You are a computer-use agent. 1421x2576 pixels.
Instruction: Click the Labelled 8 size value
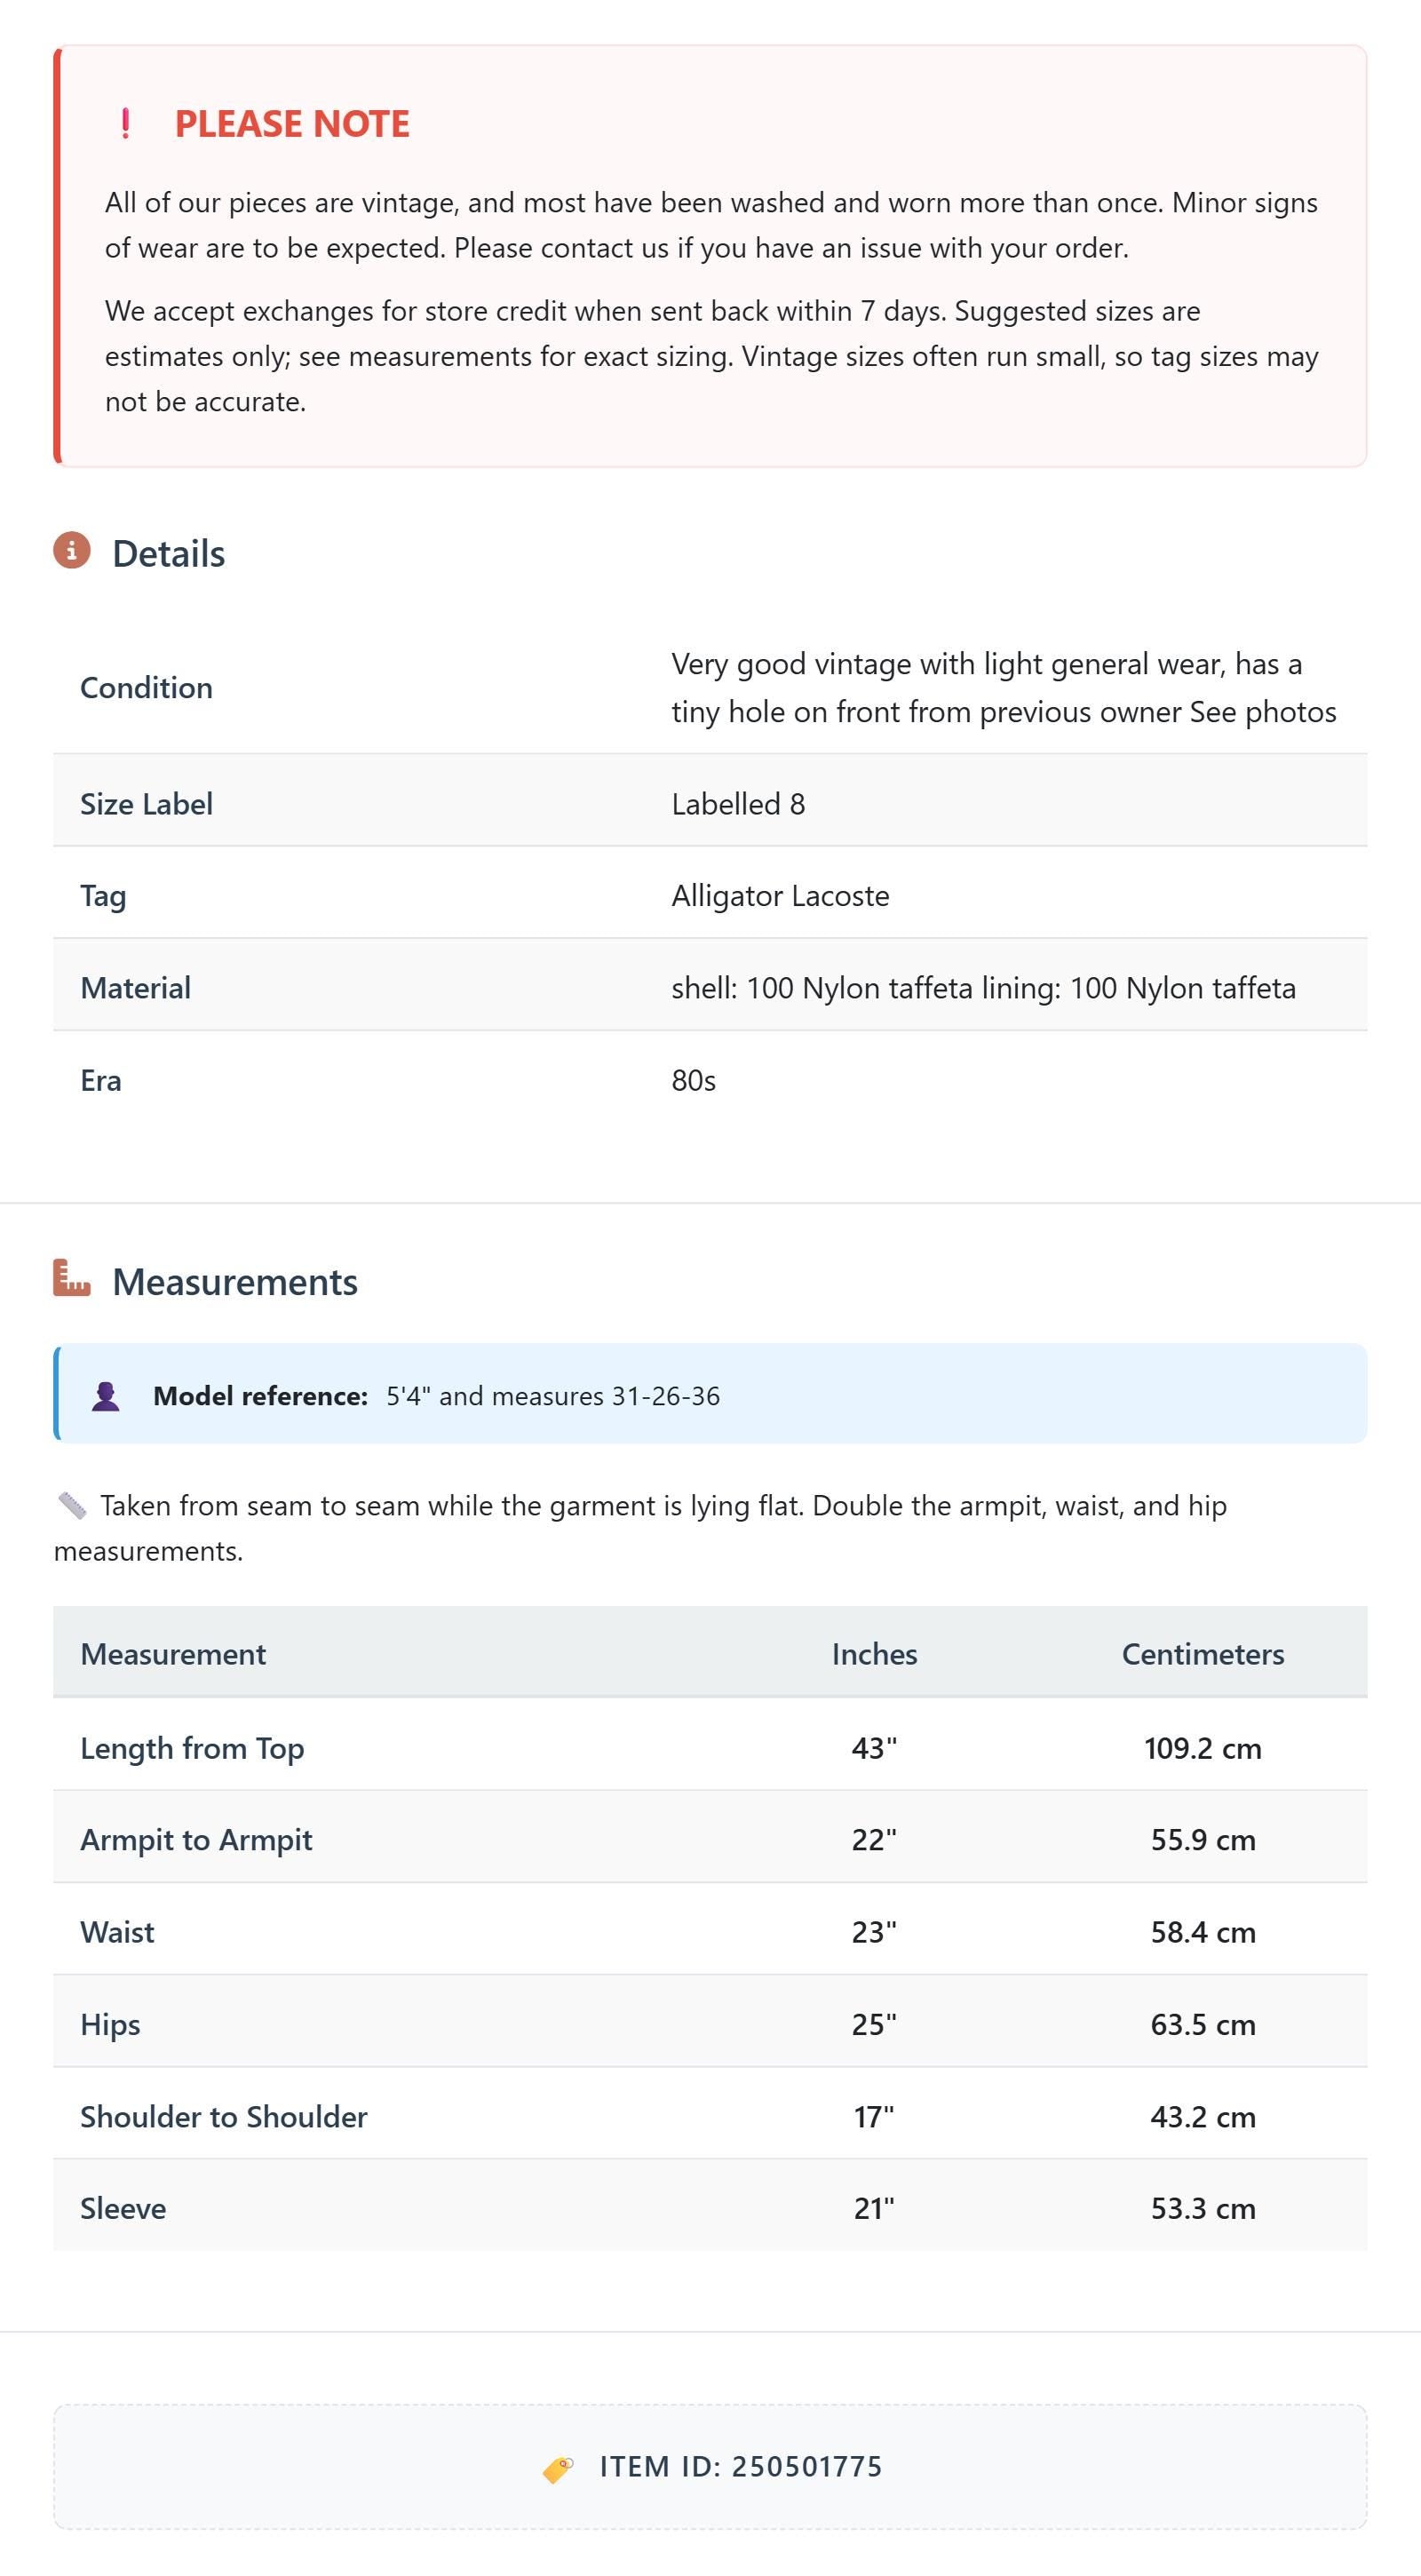click(x=738, y=804)
